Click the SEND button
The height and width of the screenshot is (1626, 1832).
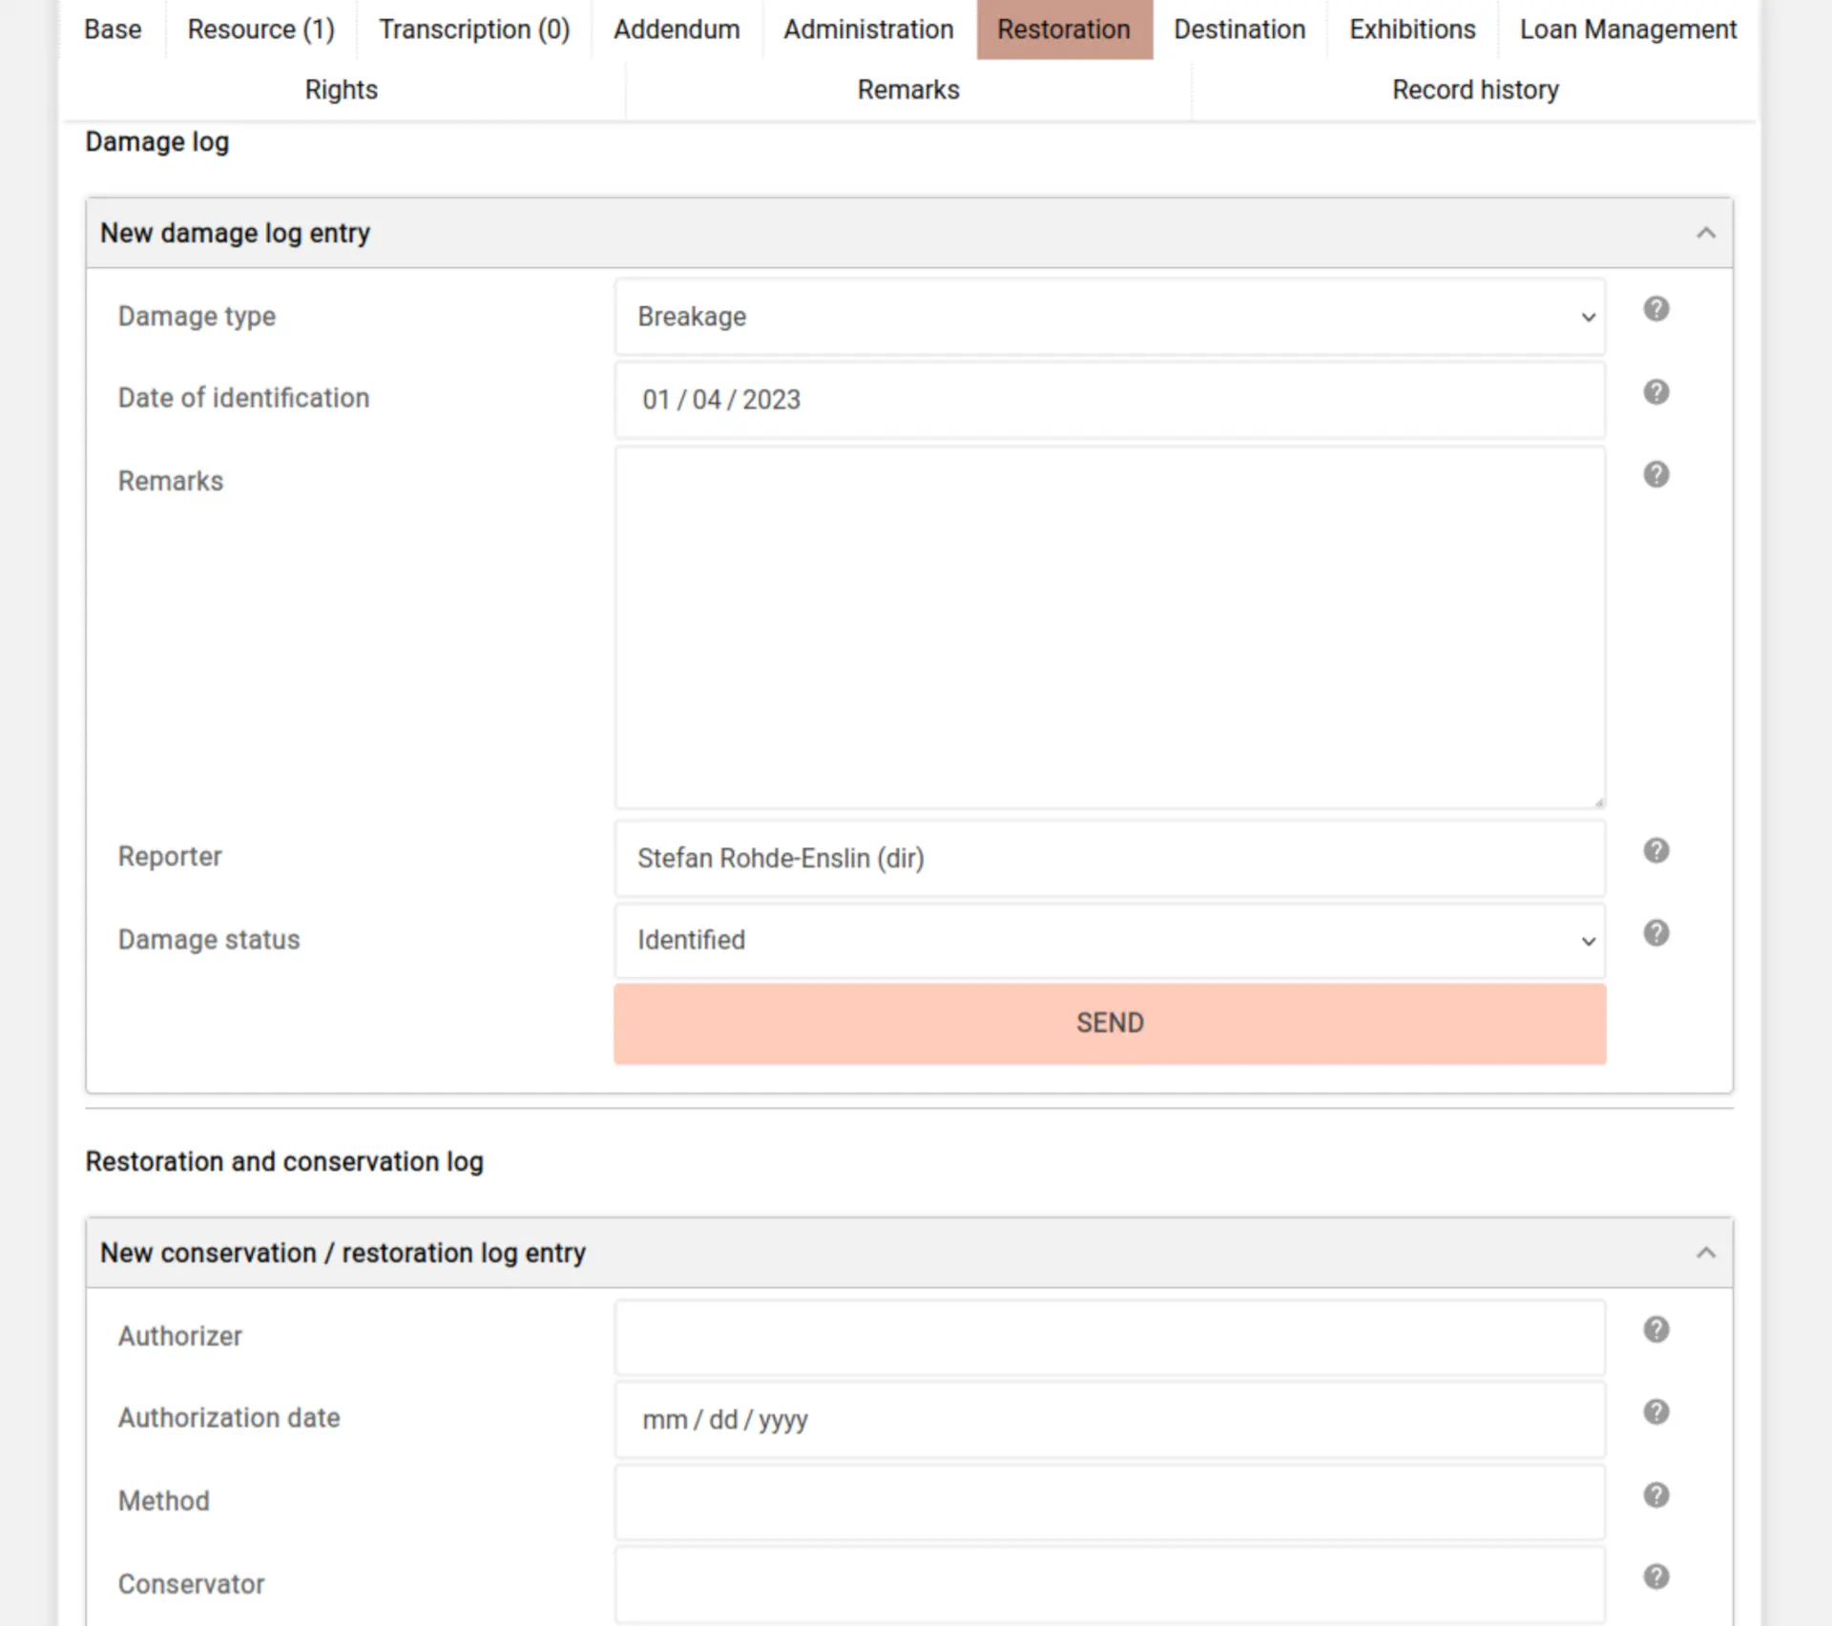click(1110, 1024)
